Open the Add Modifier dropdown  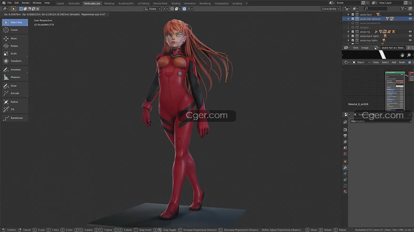click(381, 121)
